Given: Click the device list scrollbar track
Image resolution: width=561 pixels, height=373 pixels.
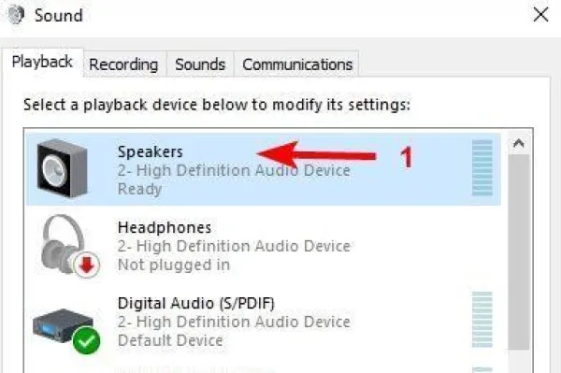Looking at the screenshot, I should [518, 252].
